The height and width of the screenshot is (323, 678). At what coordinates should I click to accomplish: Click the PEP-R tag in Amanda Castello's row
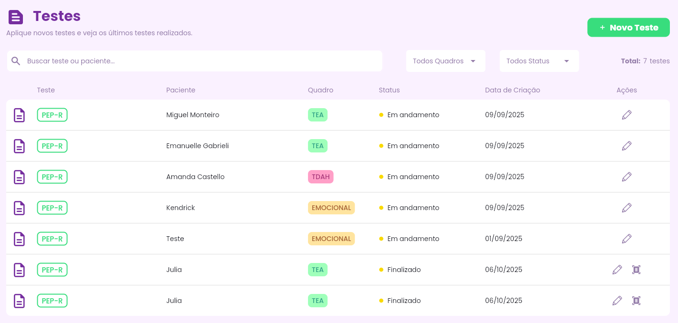52,177
